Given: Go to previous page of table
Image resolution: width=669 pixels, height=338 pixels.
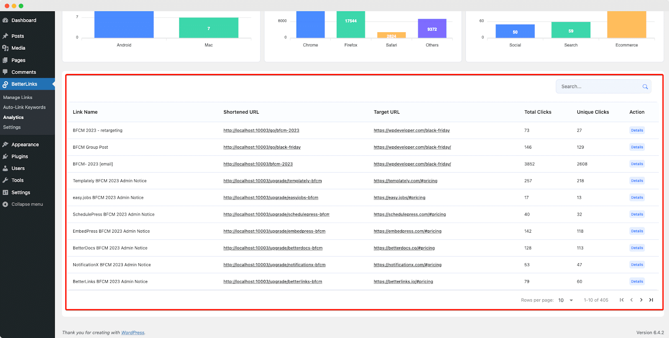Looking at the screenshot, I should (631, 300).
